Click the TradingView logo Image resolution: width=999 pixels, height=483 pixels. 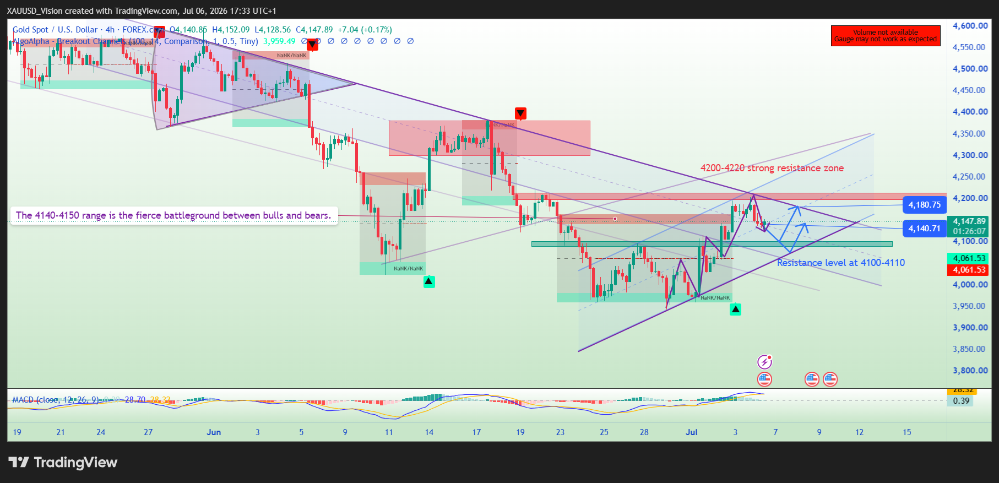pos(63,462)
